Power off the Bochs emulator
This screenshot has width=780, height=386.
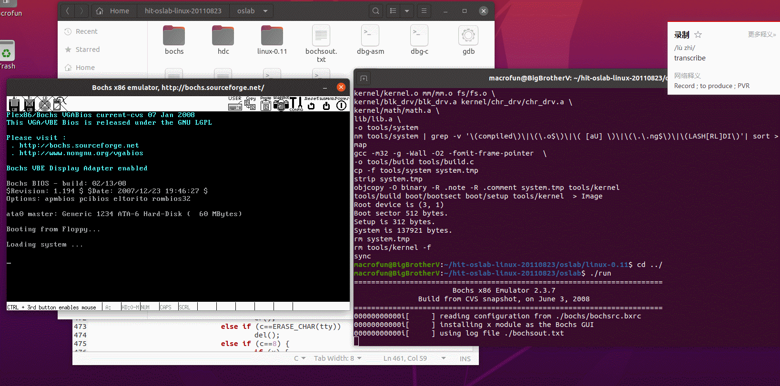coord(342,104)
